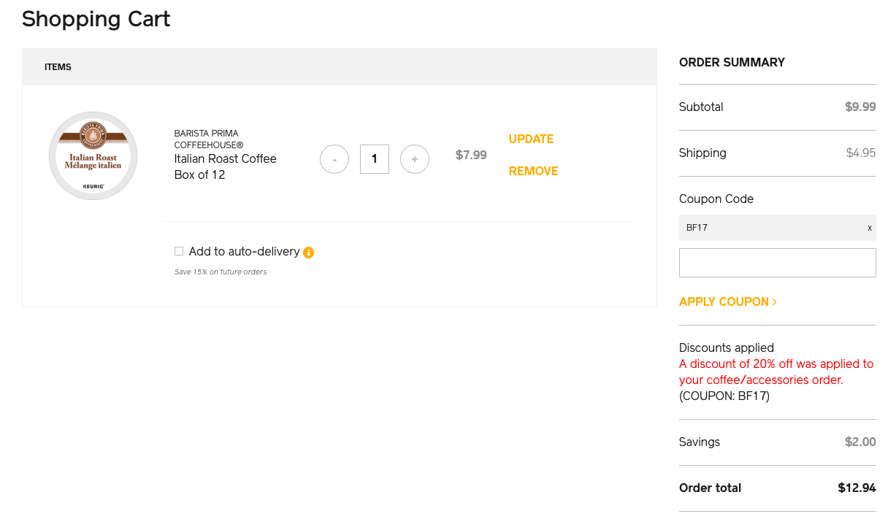Select the $7.99 item price
896x519 pixels.
coord(471,155)
